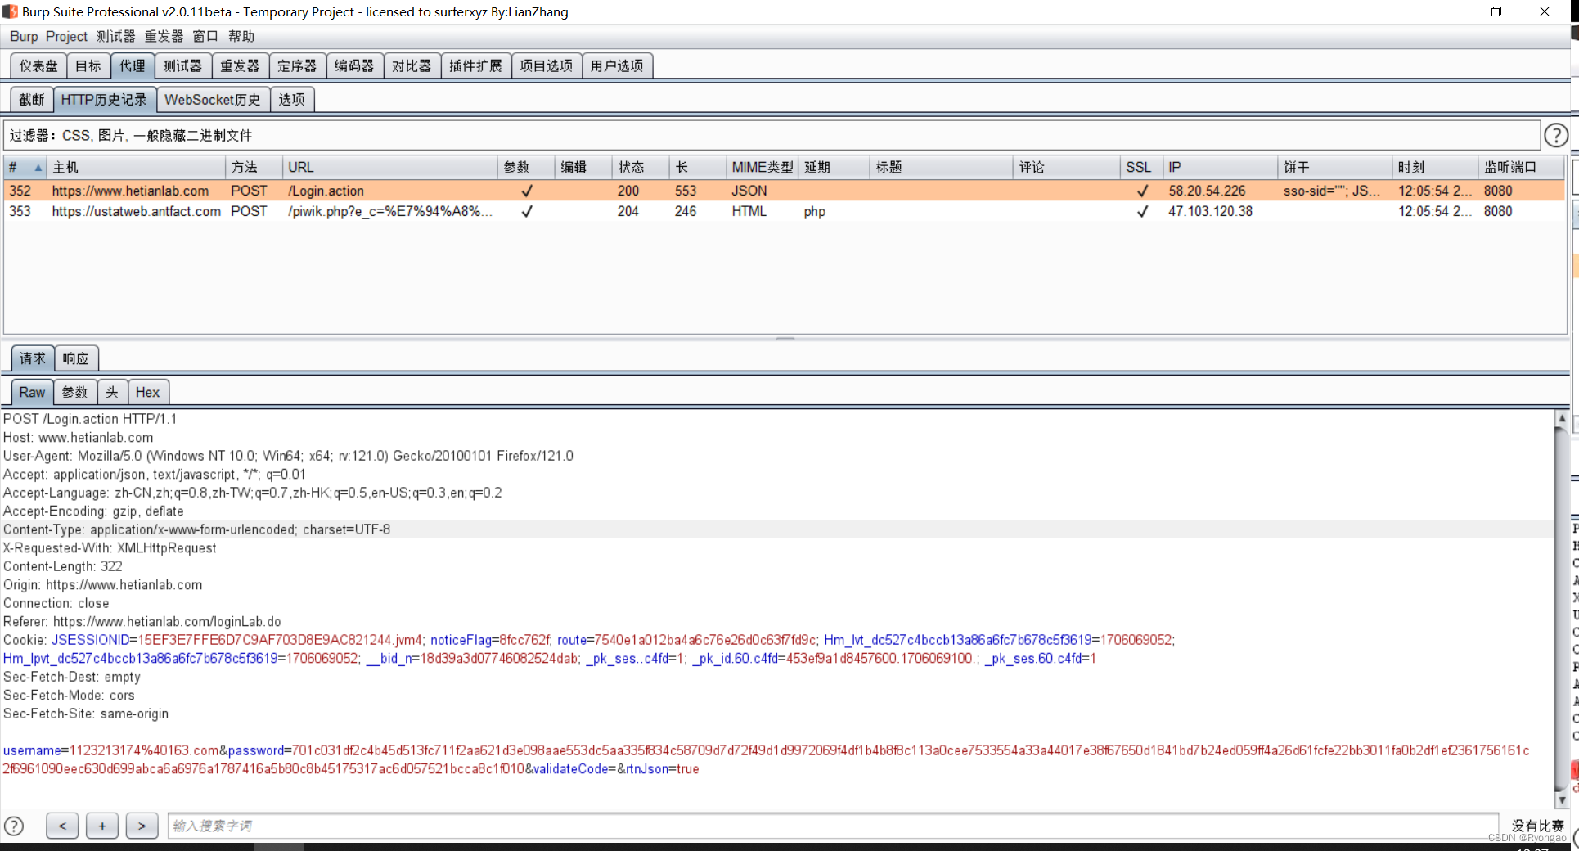The width and height of the screenshot is (1579, 851).
Task: Switch to the 测试器 main tab
Action: point(182,65)
